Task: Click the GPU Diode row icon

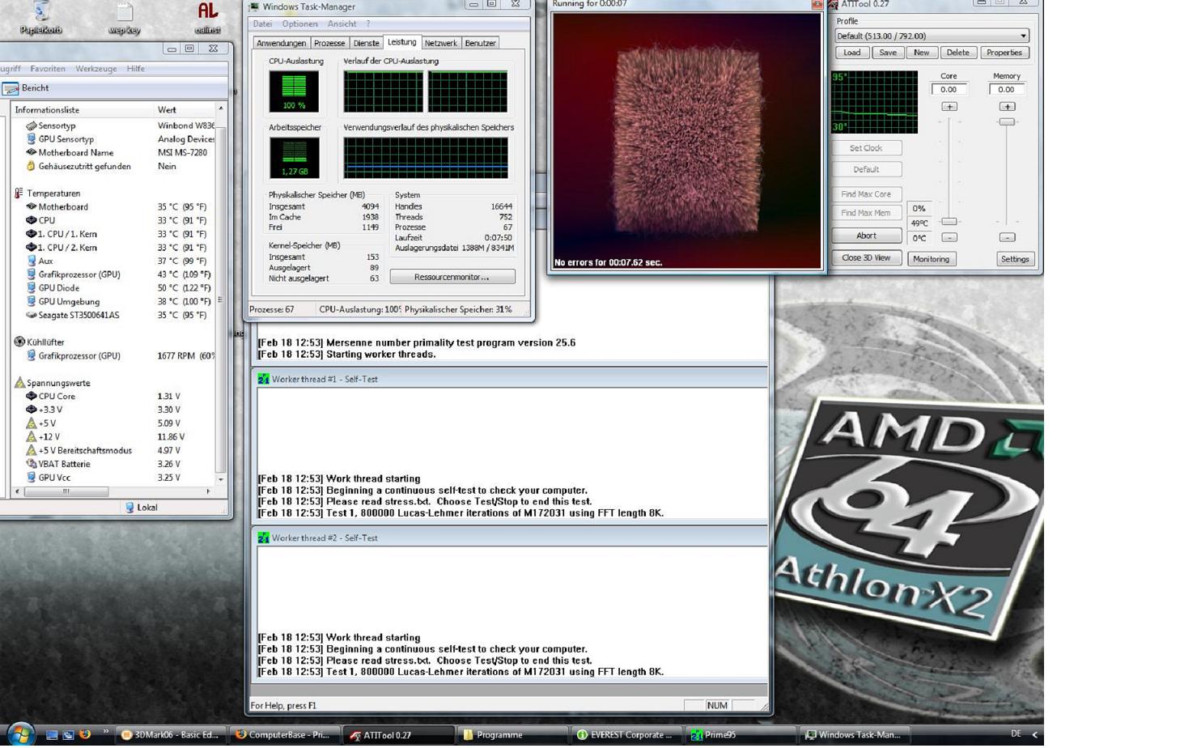Action: [31, 288]
